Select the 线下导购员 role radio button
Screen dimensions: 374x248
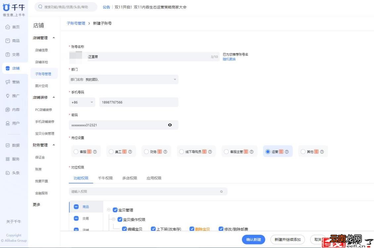(181, 152)
